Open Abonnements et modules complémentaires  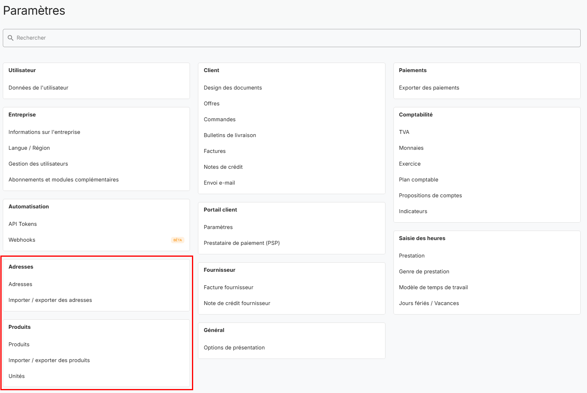tap(64, 180)
